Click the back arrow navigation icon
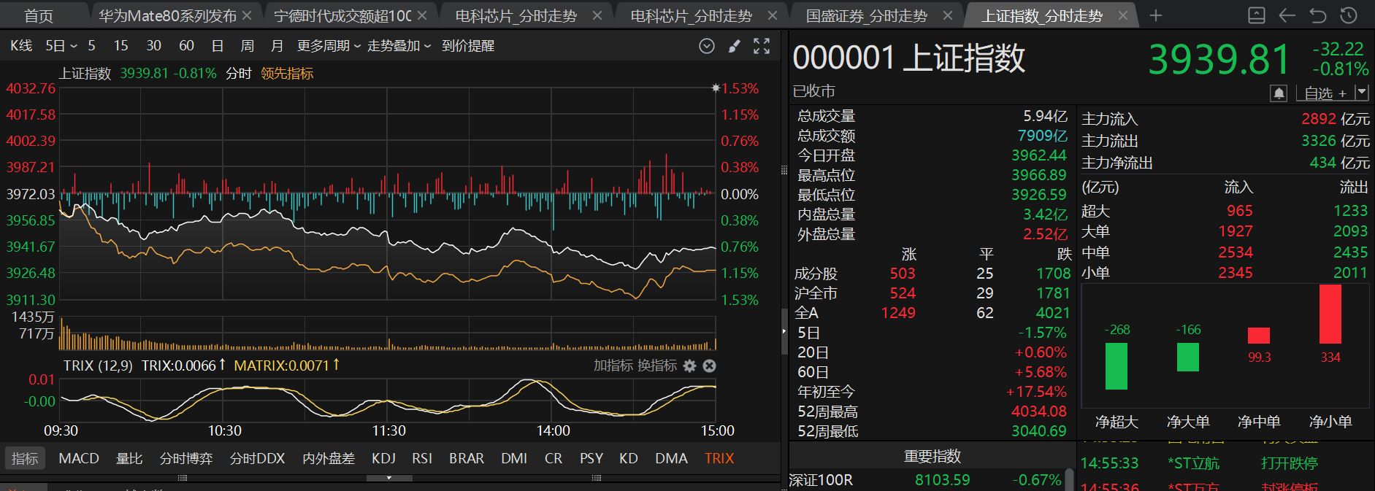1375x491 pixels. pyautogui.click(x=1287, y=15)
